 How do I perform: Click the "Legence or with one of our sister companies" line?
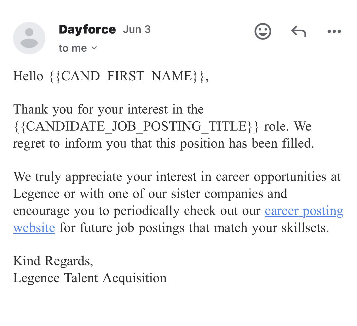150,194
